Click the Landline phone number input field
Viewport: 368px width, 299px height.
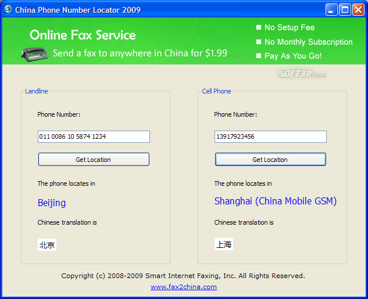point(94,136)
